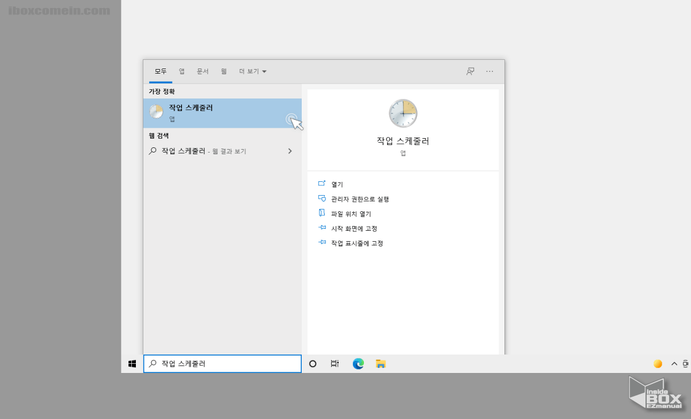Expand hidden icons in the system tray
The height and width of the screenshot is (419, 691).
(x=674, y=363)
